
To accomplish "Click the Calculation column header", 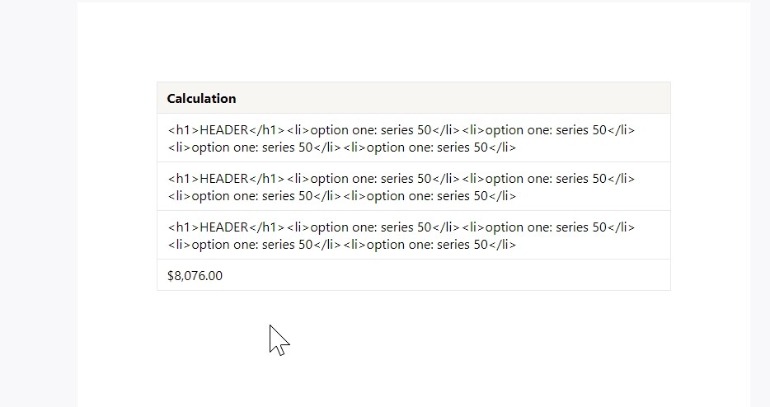I will point(201,98).
